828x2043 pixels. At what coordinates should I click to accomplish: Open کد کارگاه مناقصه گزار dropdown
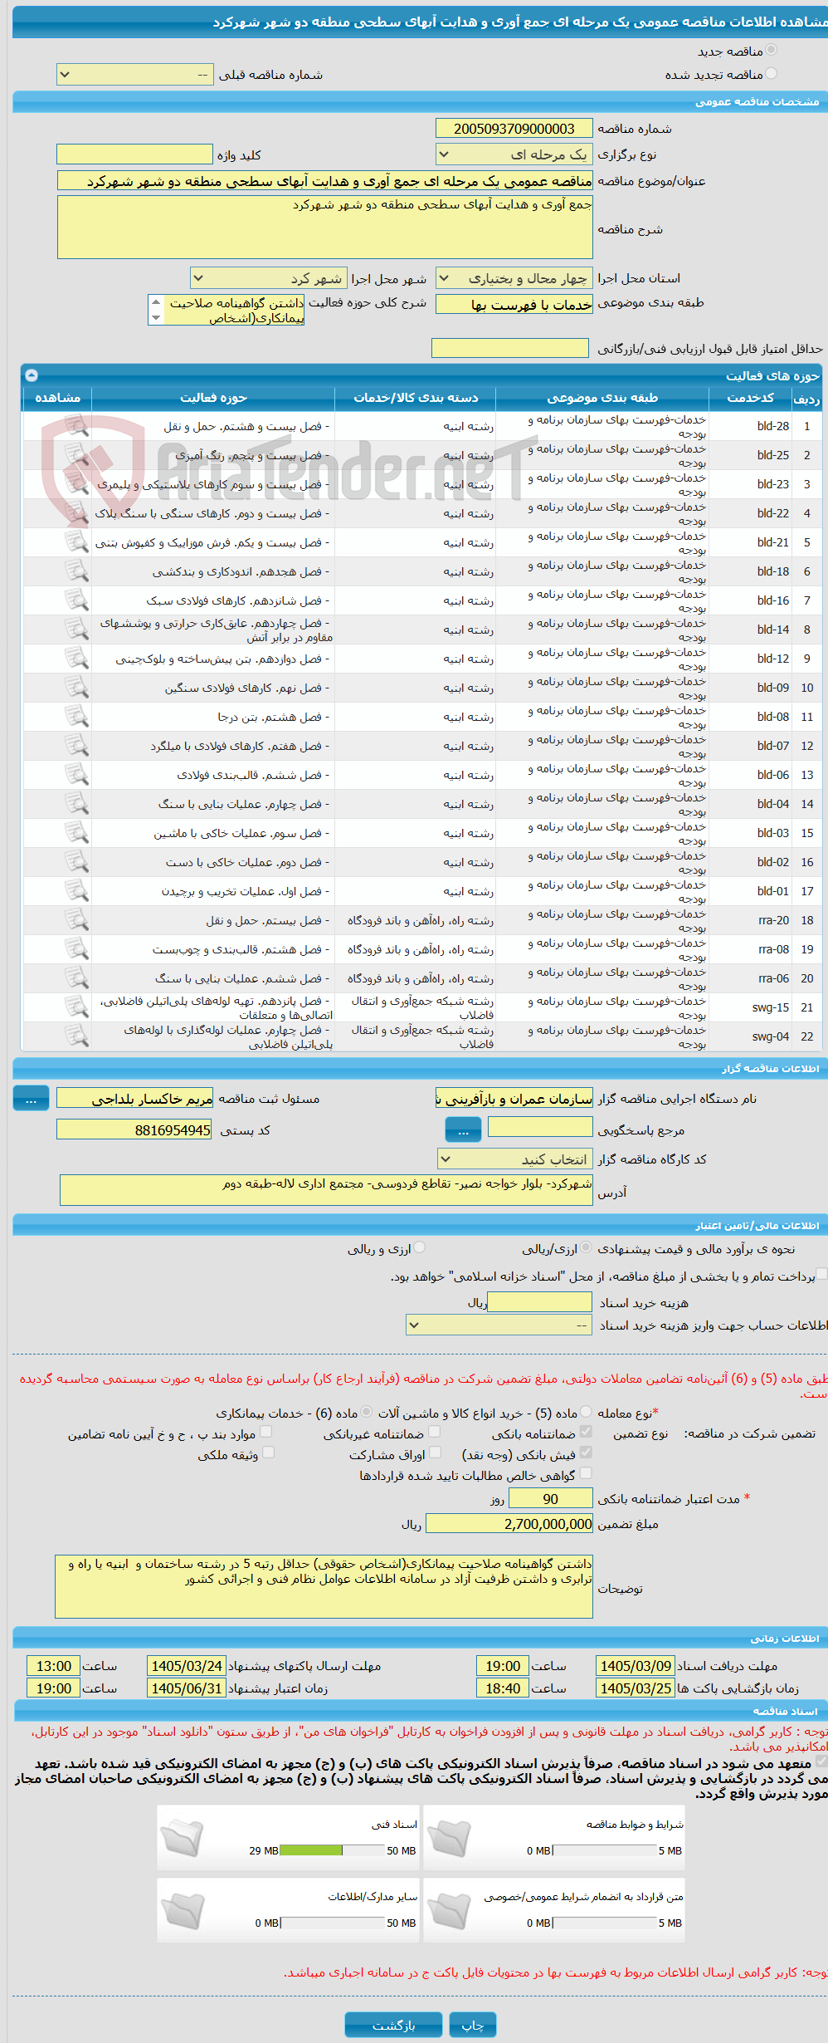(x=514, y=1159)
